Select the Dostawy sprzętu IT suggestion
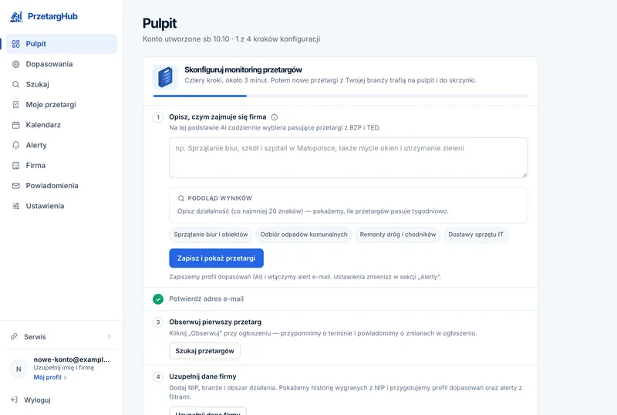617x415 pixels. coord(476,234)
